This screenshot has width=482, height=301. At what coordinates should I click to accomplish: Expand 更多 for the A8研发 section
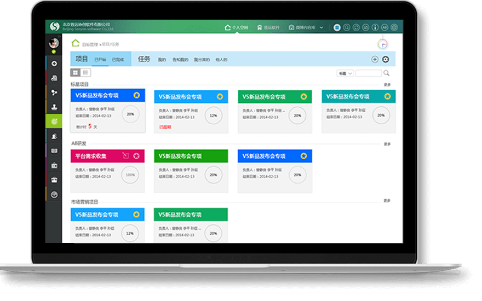tap(387, 144)
